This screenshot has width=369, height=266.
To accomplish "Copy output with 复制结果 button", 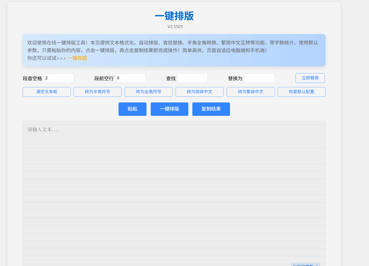I will (211, 109).
